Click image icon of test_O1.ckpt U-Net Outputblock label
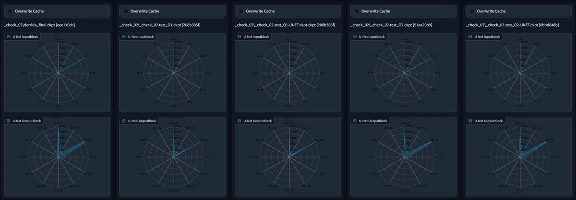 point(123,121)
